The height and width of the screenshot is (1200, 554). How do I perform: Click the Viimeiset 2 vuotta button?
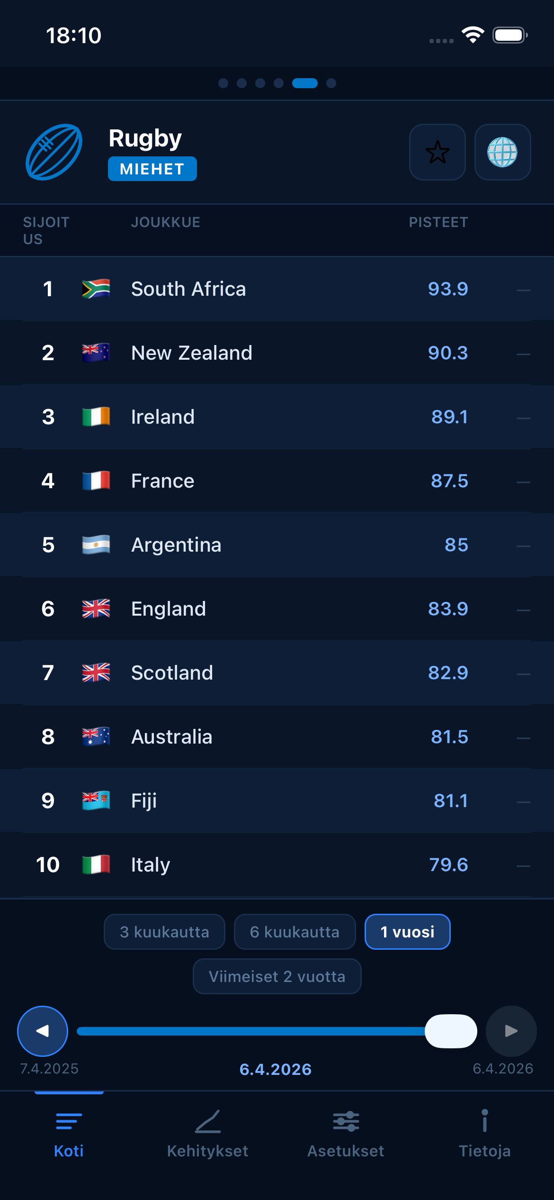[x=277, y=976]
